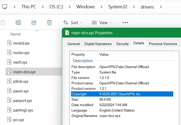Click the Size 90.4 KB row

point(122,99)
